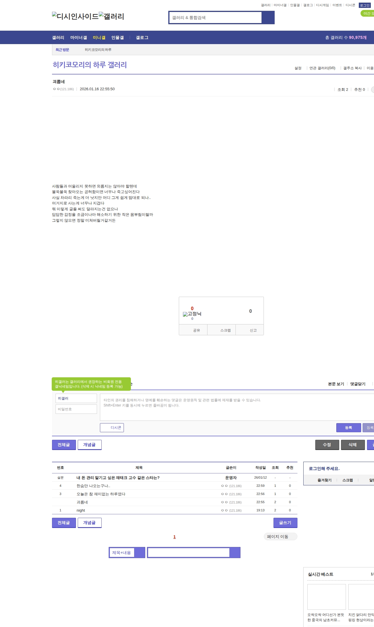The width and height of the screenshot is (374, 627).
Task: Click the ㅇㅇ(121.186) author under the post title
Action: pos(63,89)
